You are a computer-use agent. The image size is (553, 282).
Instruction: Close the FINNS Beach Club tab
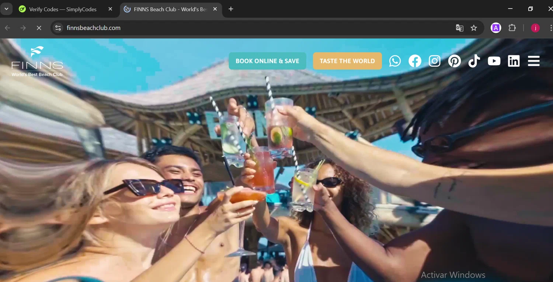(215, 9)
